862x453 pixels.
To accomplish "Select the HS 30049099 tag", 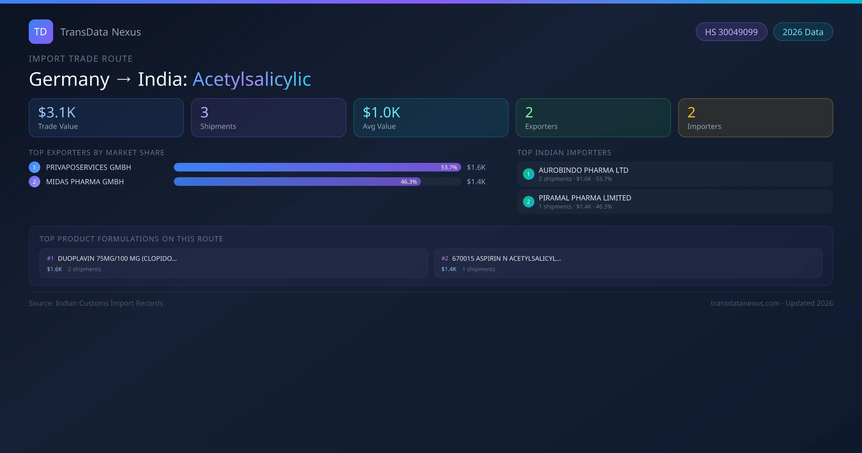I will (731, 32).
